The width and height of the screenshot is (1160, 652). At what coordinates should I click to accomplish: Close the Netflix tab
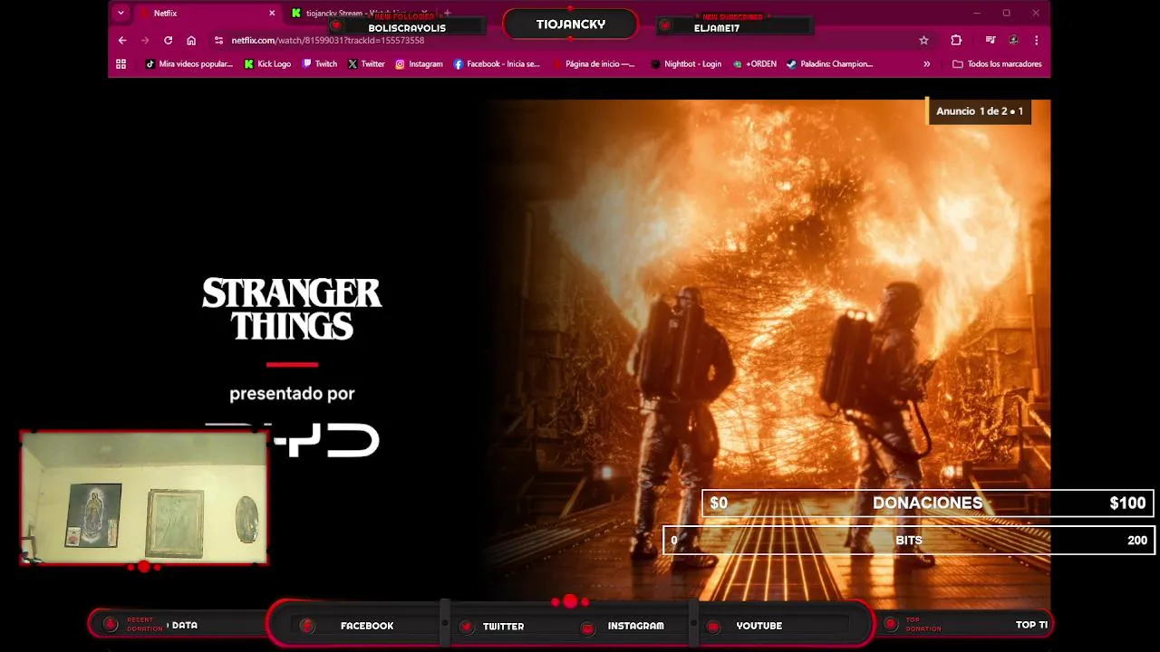(272, 14)
